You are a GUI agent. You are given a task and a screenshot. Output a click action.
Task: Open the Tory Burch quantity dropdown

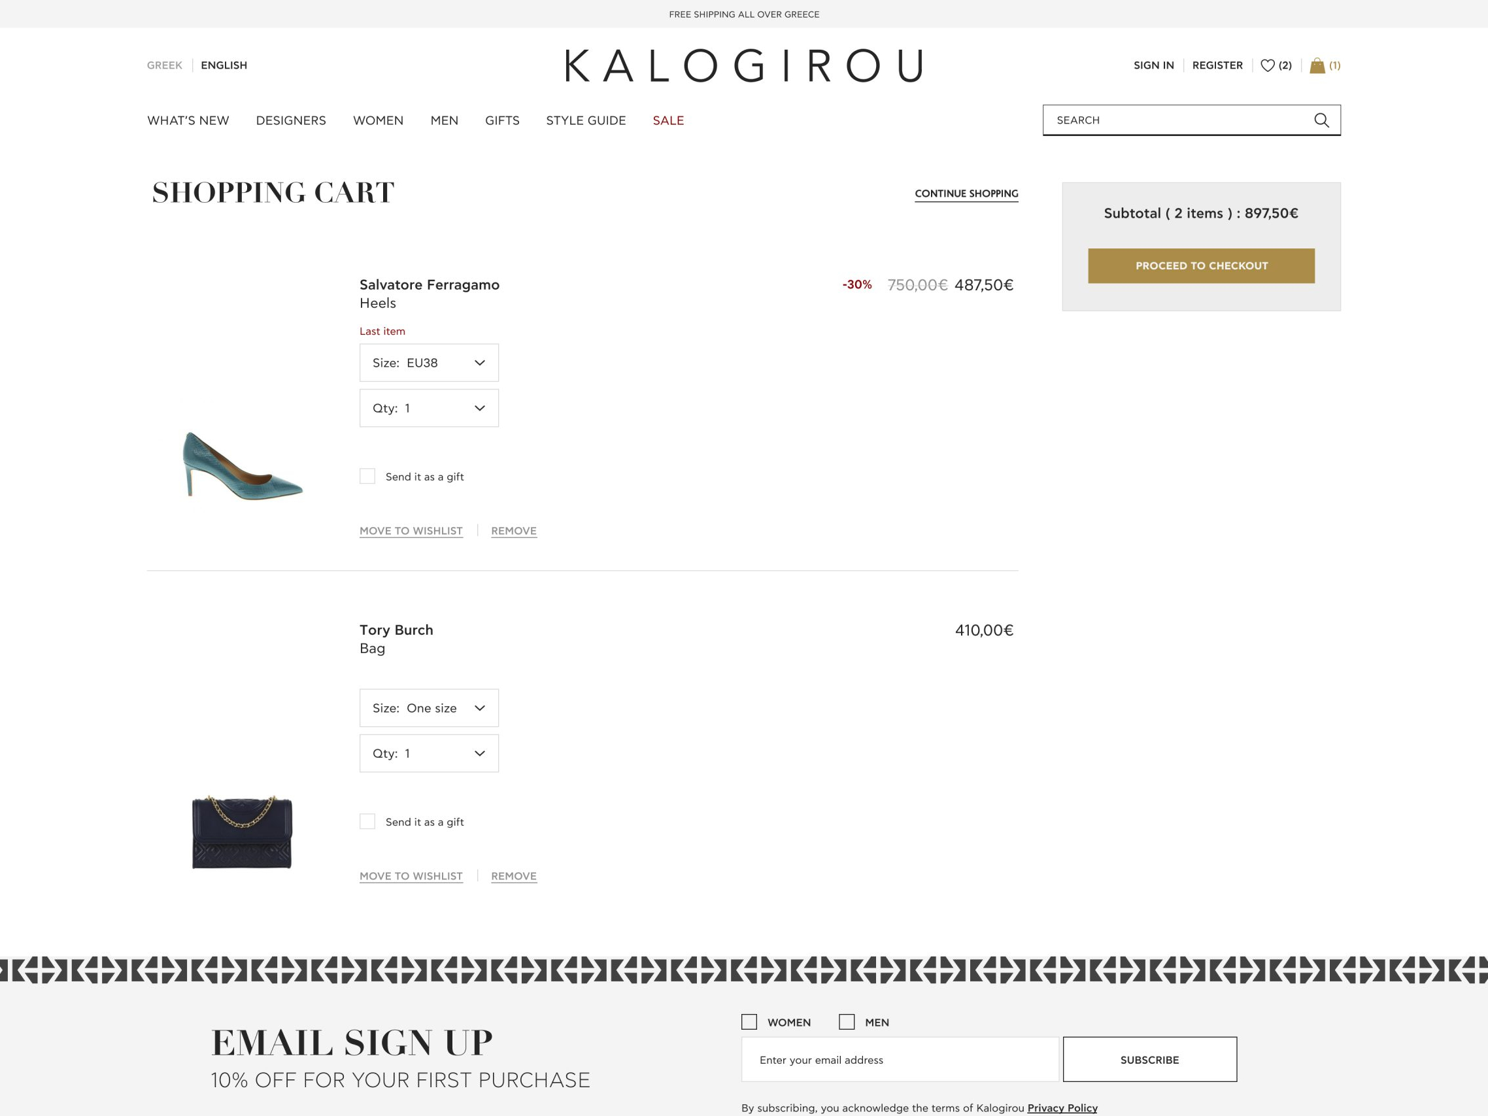(429, 753)
